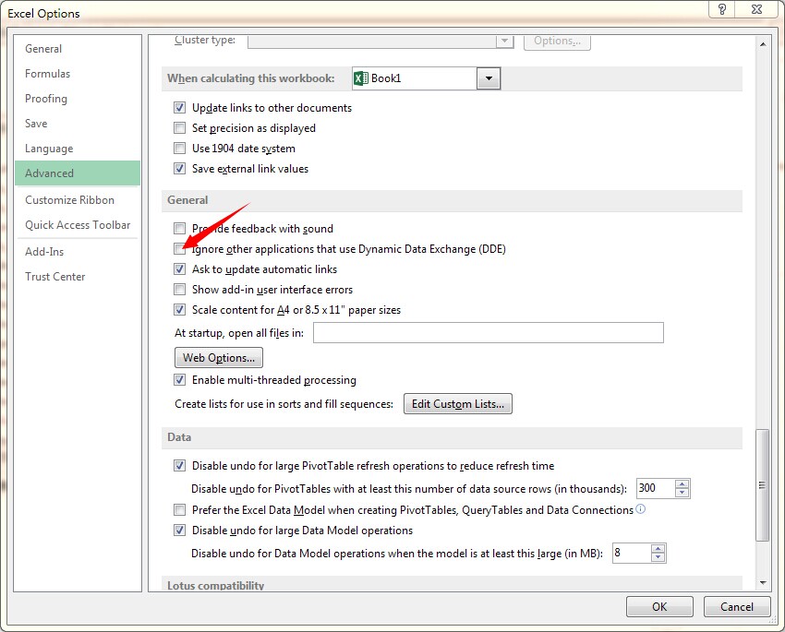Click the scrollbar up arrow
The image size is (785, 632).
[x=763, y=44]
